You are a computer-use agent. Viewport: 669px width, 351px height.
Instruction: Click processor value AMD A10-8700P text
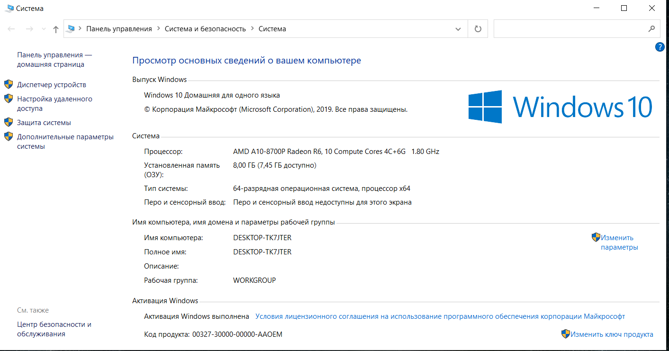(x=336, y=152)
